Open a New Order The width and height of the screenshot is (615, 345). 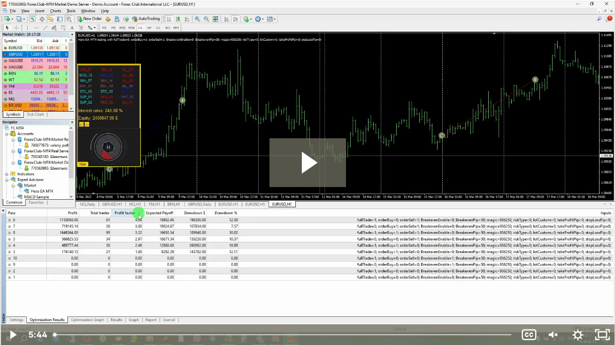[89, 19]
